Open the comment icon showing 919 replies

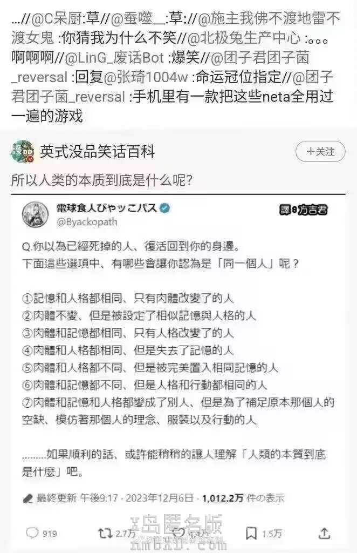[x=32, y=533]
